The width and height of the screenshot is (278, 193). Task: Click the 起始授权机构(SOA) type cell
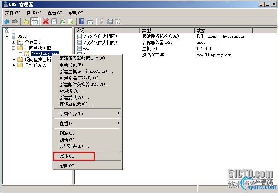[160, 36]
